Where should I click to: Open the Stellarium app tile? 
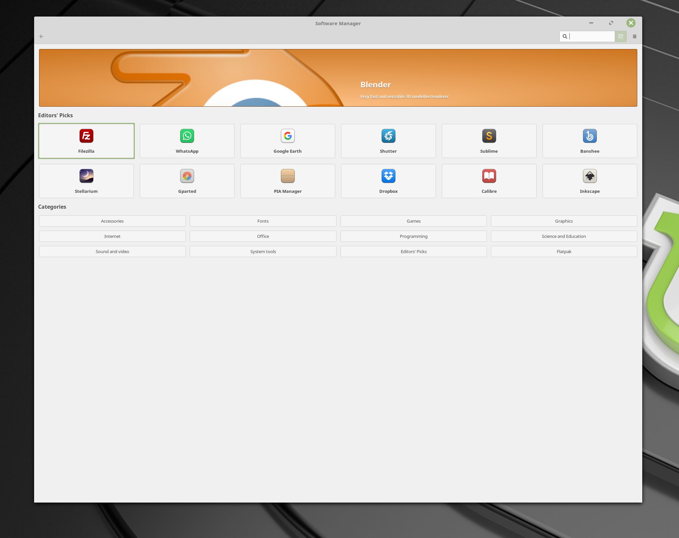point(86,181)
